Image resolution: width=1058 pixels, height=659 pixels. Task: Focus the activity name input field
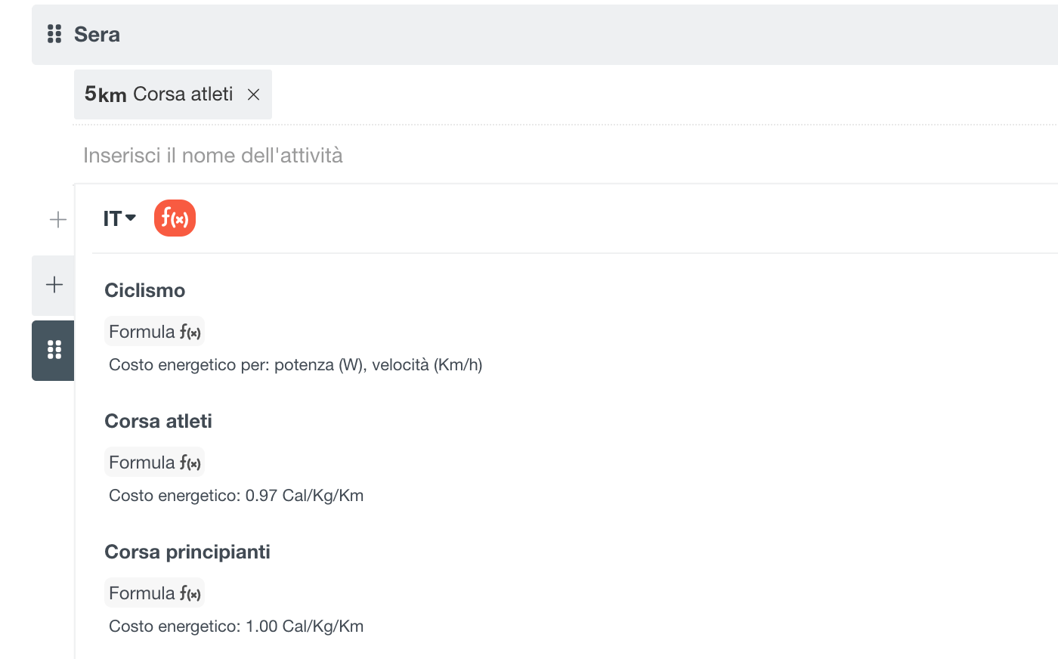(x=565, y=155)
